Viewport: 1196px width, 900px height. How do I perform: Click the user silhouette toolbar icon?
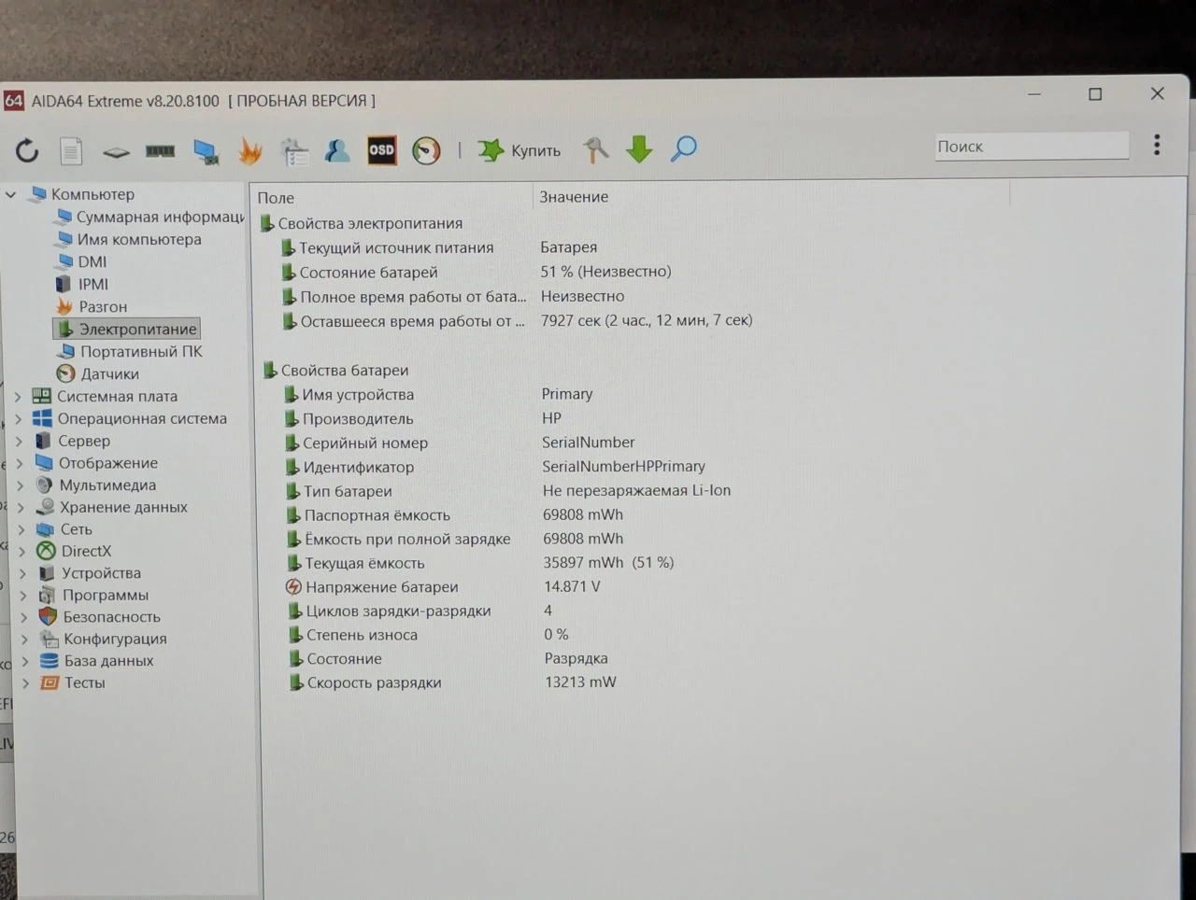click(336, 150)
